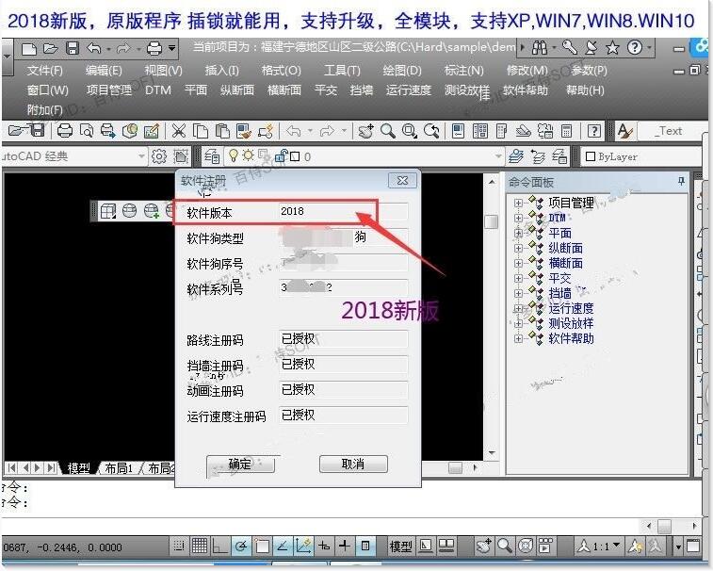This screenshot has height=571, width=713.
Task: Toggle Dynamic Input in status bar
Action: pyautogui.click(x=324, y=545)
